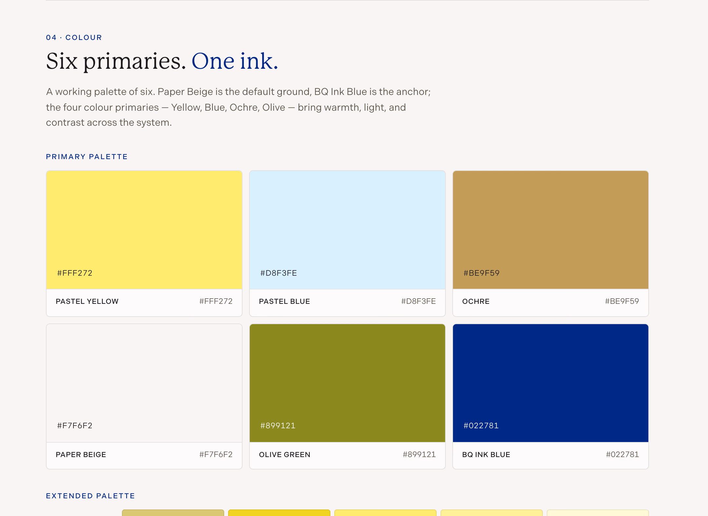
Task: Select the Ochre colour swatch
Action: coord(551,230)
